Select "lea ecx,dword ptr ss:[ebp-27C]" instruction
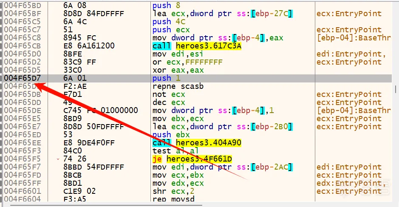The width and height of the screenshot is (399, 207). click(x=223, y=14)
